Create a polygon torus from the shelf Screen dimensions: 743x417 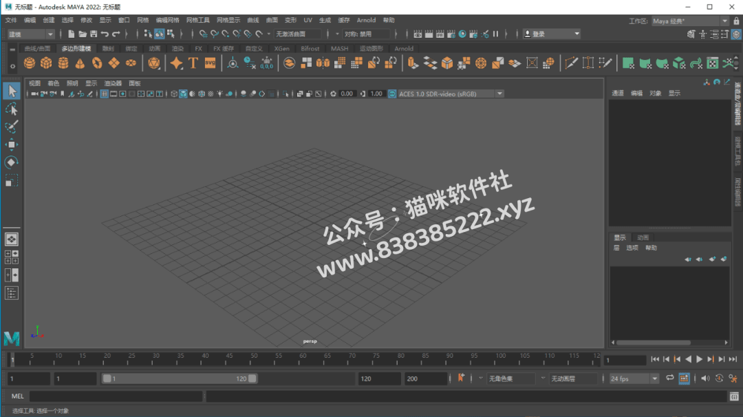97,63
